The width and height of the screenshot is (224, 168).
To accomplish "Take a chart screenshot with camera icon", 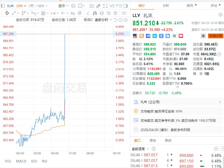I will click(x=92, y=6).
